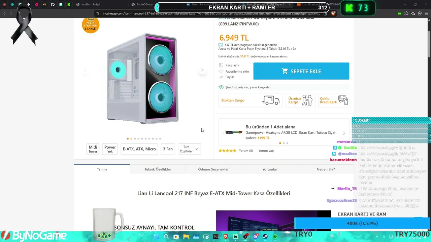Click the Brave shields icon in address bar
The image size is (431, 242).
pos(333,13)
